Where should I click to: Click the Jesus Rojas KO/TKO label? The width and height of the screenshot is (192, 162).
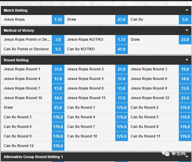pyautogui.click(x=85, y=40)
